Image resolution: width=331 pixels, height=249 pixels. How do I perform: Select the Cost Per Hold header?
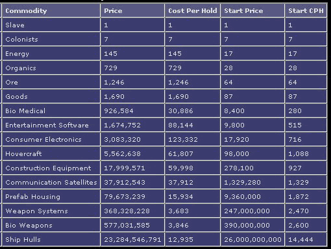[x=193, y=10]
